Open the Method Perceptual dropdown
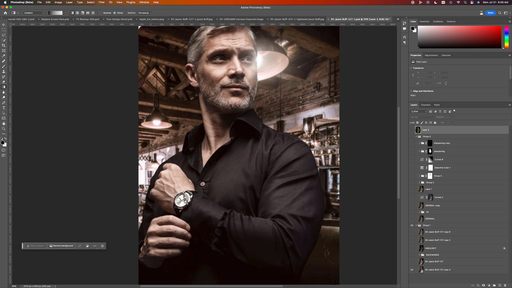Viewport: 512px width, 288px height. point(145,13)
